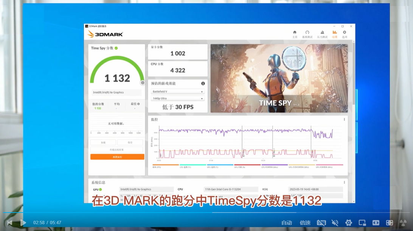Click the Below 30 FPS (低于 30 FPS) result text
This screenshot has height=231, width=413.
click(x=178, y=107)
